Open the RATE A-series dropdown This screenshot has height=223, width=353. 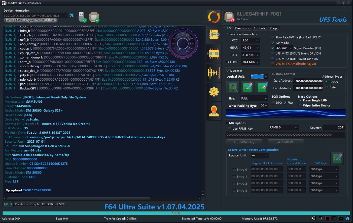coord(251,55)
